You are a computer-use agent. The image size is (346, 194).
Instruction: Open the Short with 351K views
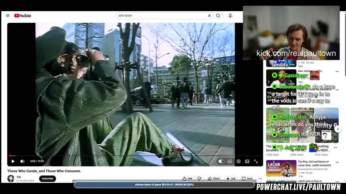coord(327,125)
